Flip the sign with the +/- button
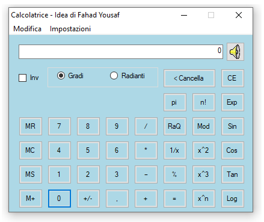The image size is (264, 222). click(x=88, y=199)
